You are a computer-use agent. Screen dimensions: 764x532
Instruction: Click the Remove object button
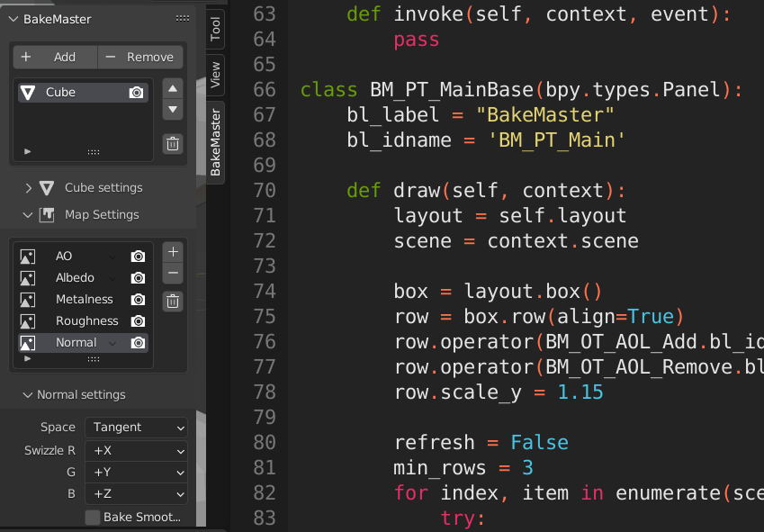tap(140, 57)
